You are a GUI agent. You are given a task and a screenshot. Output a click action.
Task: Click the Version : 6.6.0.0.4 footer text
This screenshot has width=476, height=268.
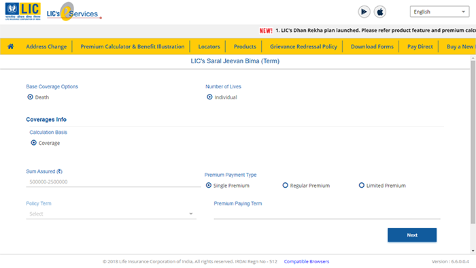[x=450, y=261]
